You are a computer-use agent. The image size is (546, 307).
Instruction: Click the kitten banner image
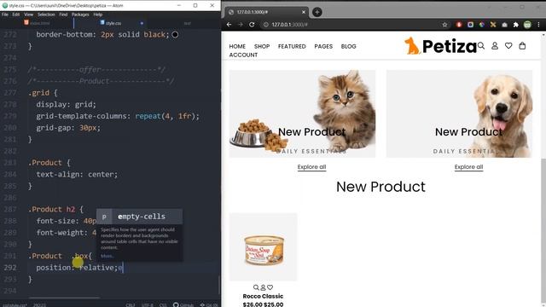tap(302, 113)
